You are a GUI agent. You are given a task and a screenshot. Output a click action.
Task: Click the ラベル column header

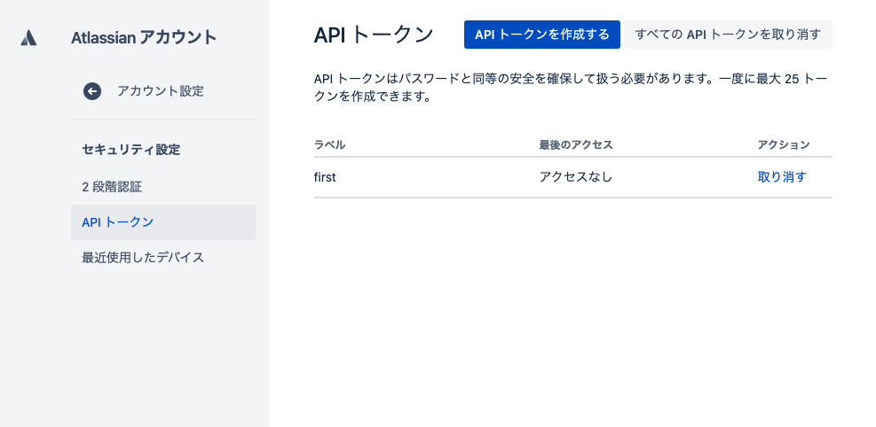click(x=329, y=144)
